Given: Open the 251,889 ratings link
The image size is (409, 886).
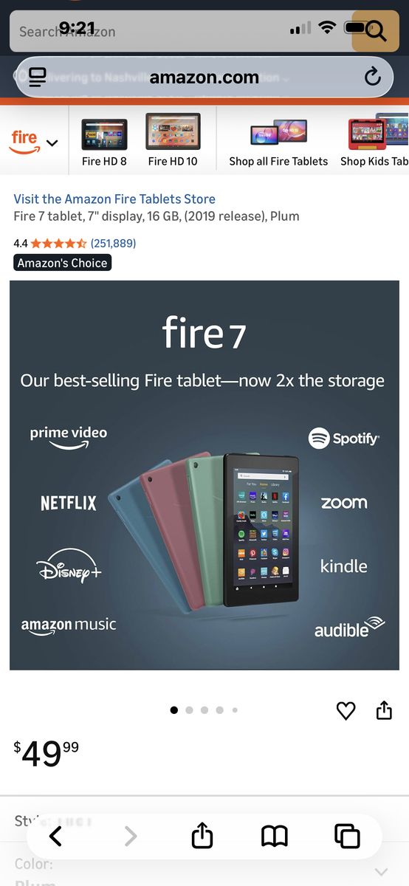Looking at the screenshot, I should pos(113,243).
